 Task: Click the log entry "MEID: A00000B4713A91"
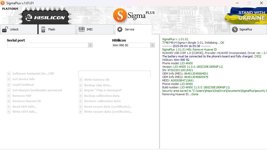[x=178, y=80]
